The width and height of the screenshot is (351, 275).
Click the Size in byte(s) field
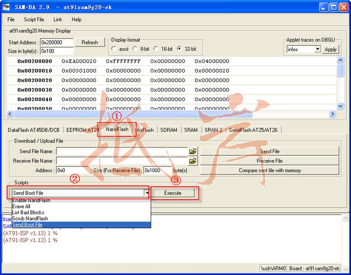(x=57, y=51)
